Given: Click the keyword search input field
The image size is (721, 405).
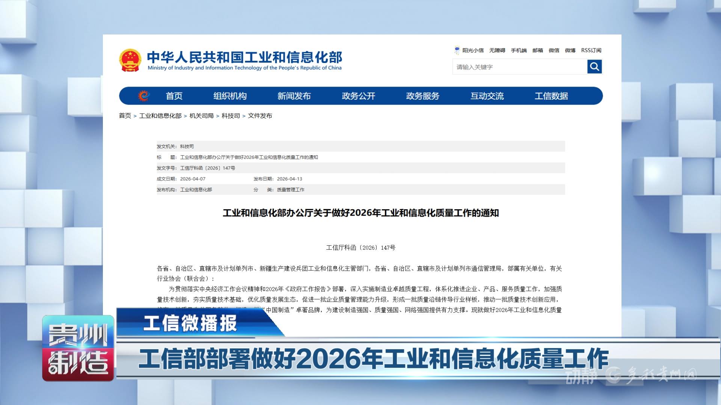Looking at the screenshot, I should click(519, 67).
